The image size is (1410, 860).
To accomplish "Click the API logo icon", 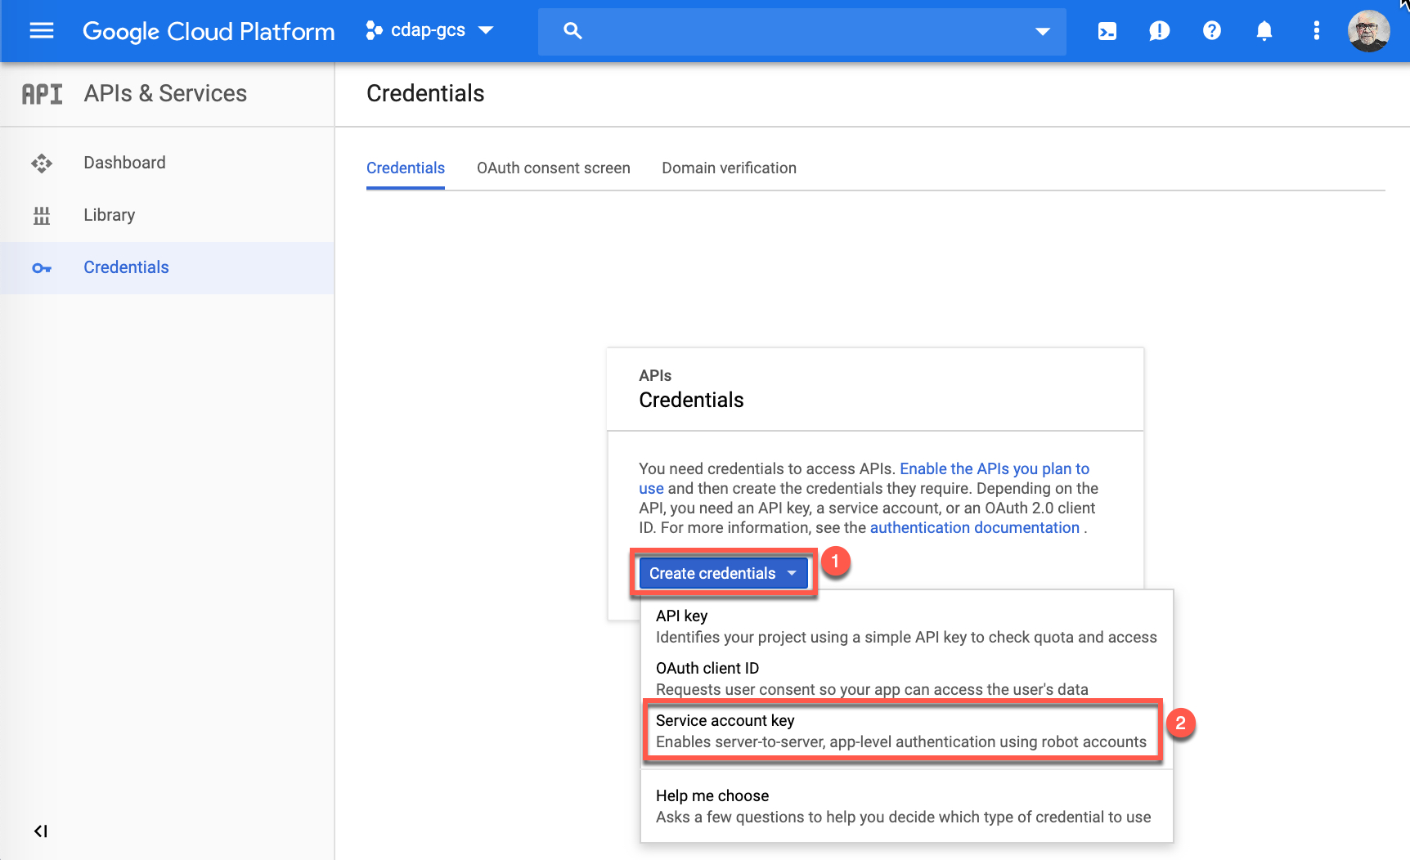I will point(42,94).
